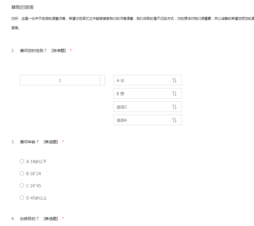This screenshot has height=226, width=254.
Task: Click the '选项4' option text
Action: (x=122, y=120)
